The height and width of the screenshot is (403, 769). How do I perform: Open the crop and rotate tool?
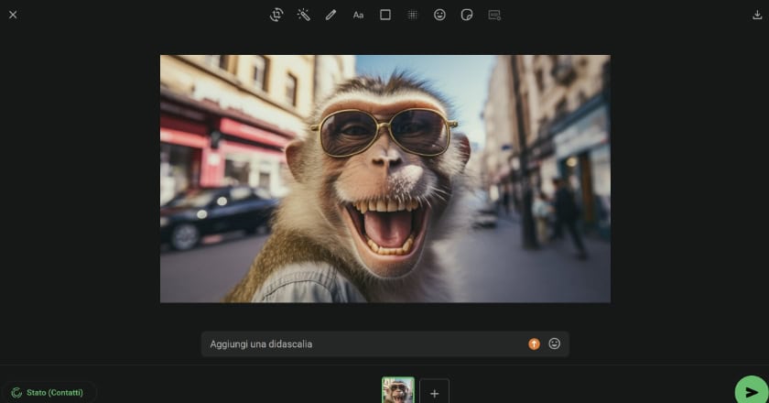276,15
